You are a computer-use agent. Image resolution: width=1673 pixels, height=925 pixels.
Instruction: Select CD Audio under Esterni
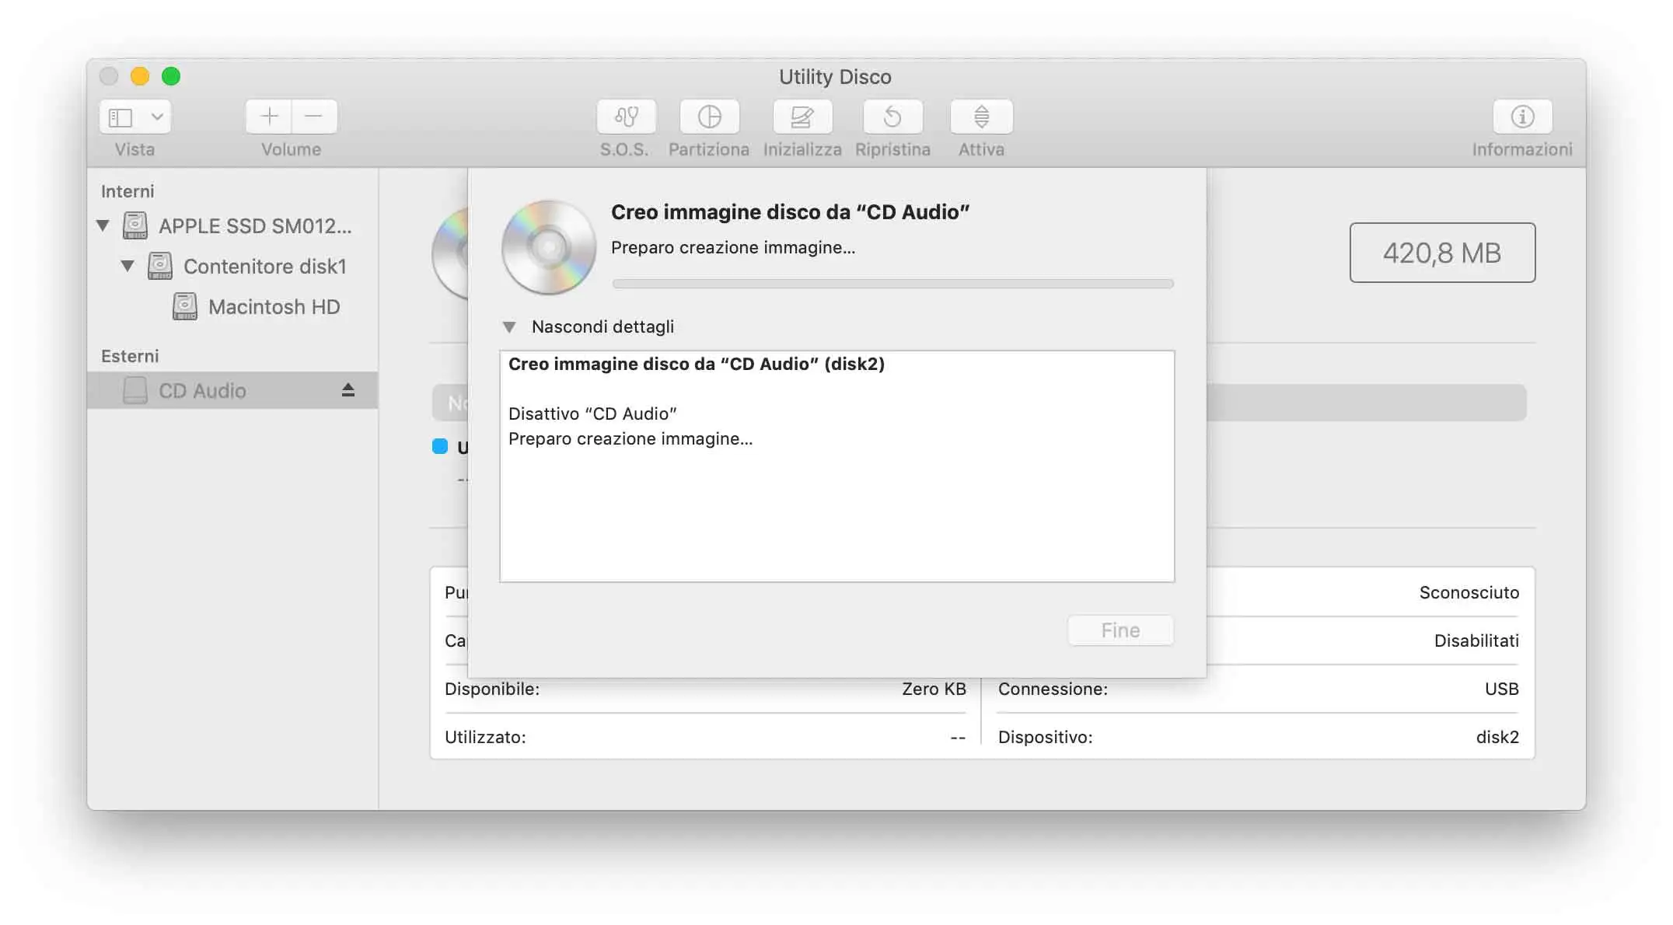point(202,390)
